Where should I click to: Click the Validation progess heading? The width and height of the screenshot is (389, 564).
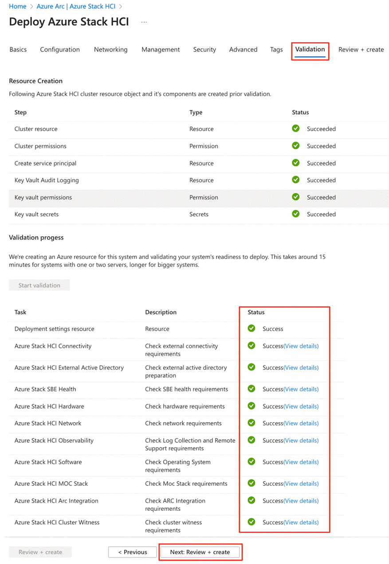click(36, 237)
